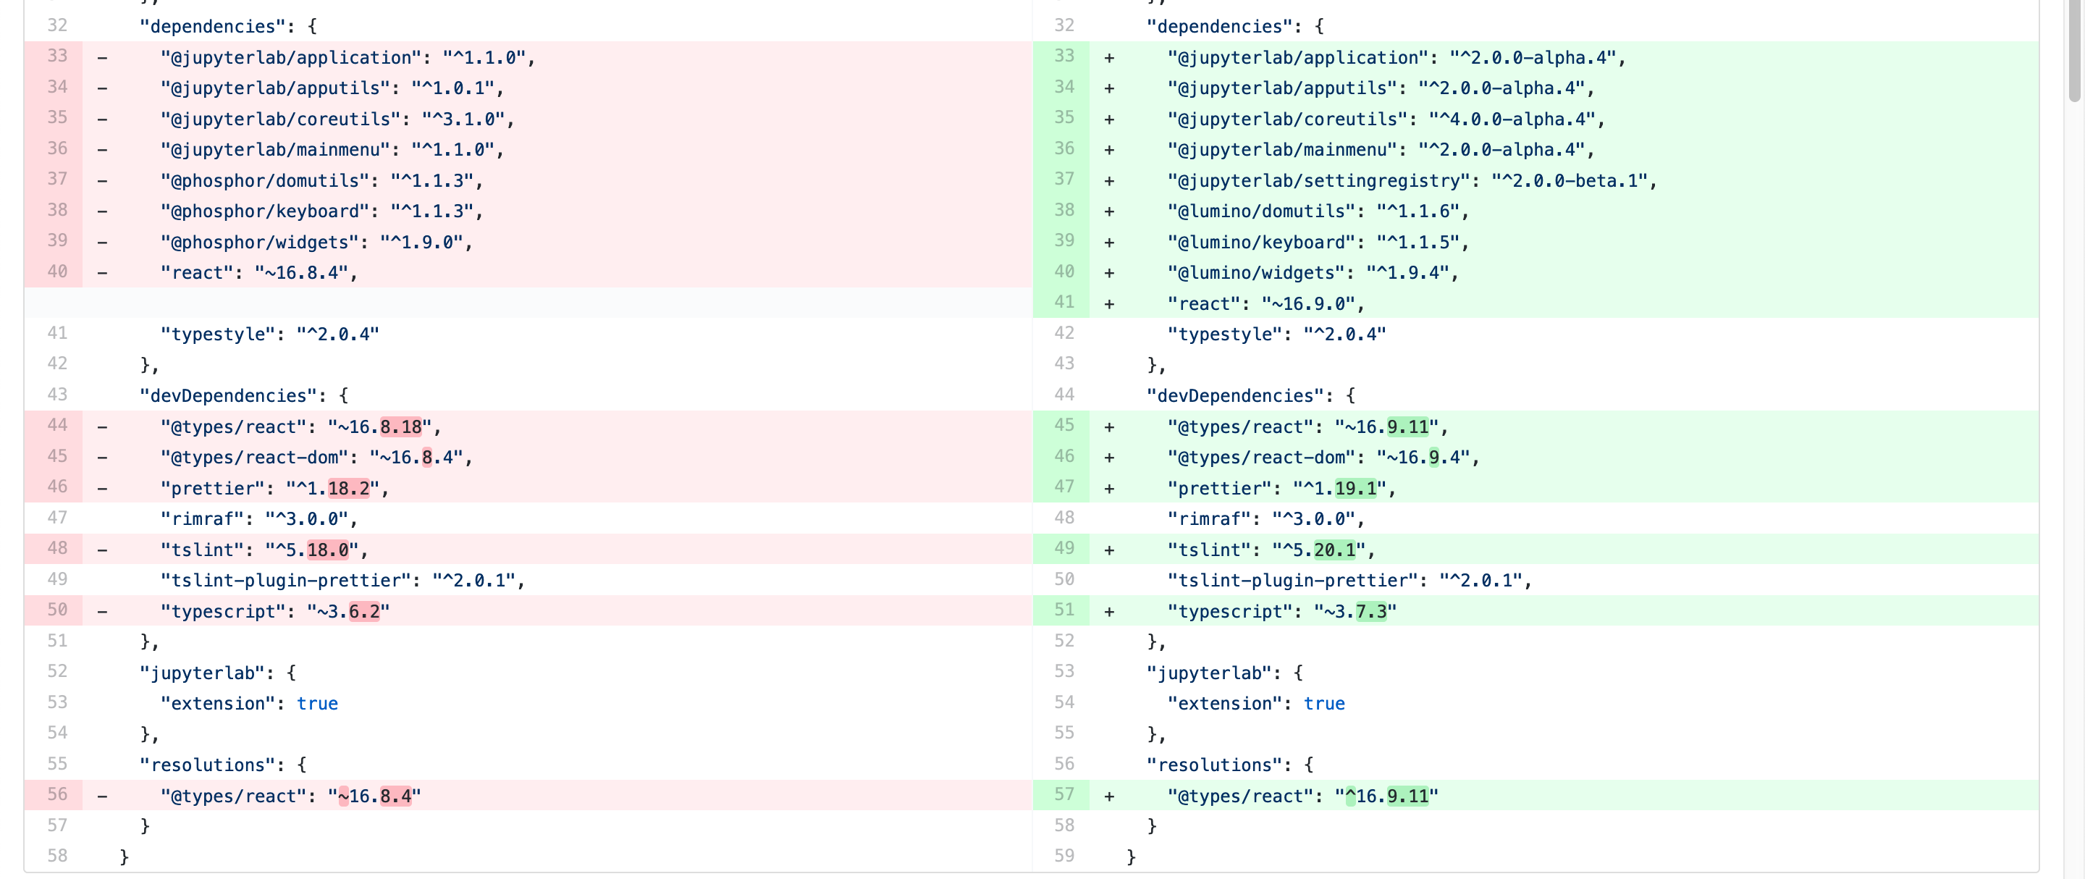2085x879 pixels.
Task: Click the highlighted "^16.9.11" resolution on the right
Action: [1391, 795]
